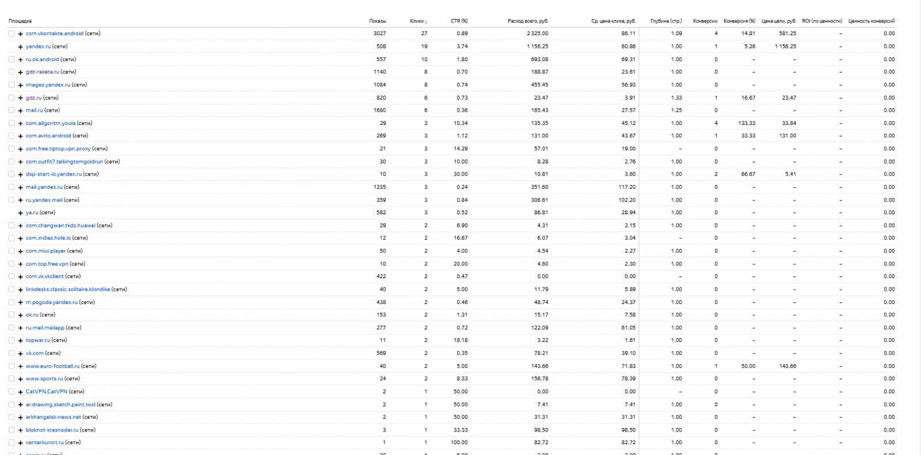Image resolution: width=921 pixels, height=455 pixels.
Task: Expand gdz-raketa.ru row with plus icon
Action: click(x=21, y=73)
